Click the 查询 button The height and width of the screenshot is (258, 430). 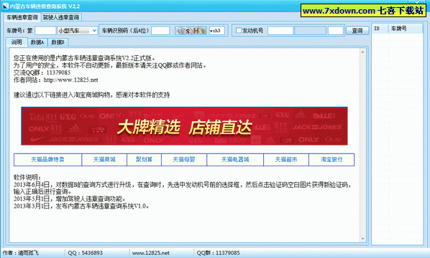coord(357,31)
